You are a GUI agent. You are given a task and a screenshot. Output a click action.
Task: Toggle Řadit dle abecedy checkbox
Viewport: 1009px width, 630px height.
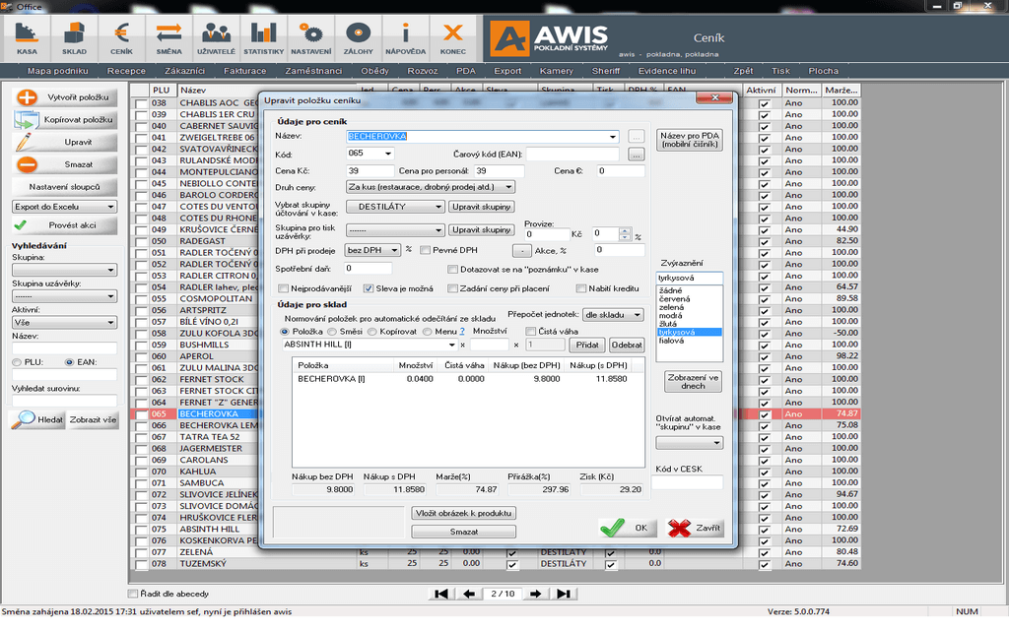133,594
